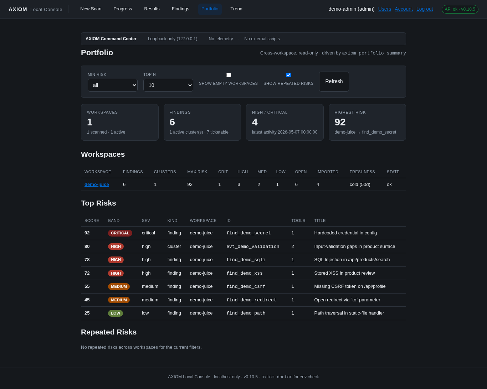Open the Results tab
This screenshot has height=389, width=487.
click(x=152, y=9)
